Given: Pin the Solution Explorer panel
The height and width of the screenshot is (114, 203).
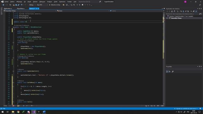Looking at the screenshot, I should pyautogui.click(x=199, y=9).
